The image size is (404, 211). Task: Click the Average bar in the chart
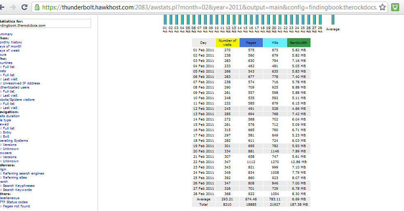pyautogui.click(x=333, y=20)
